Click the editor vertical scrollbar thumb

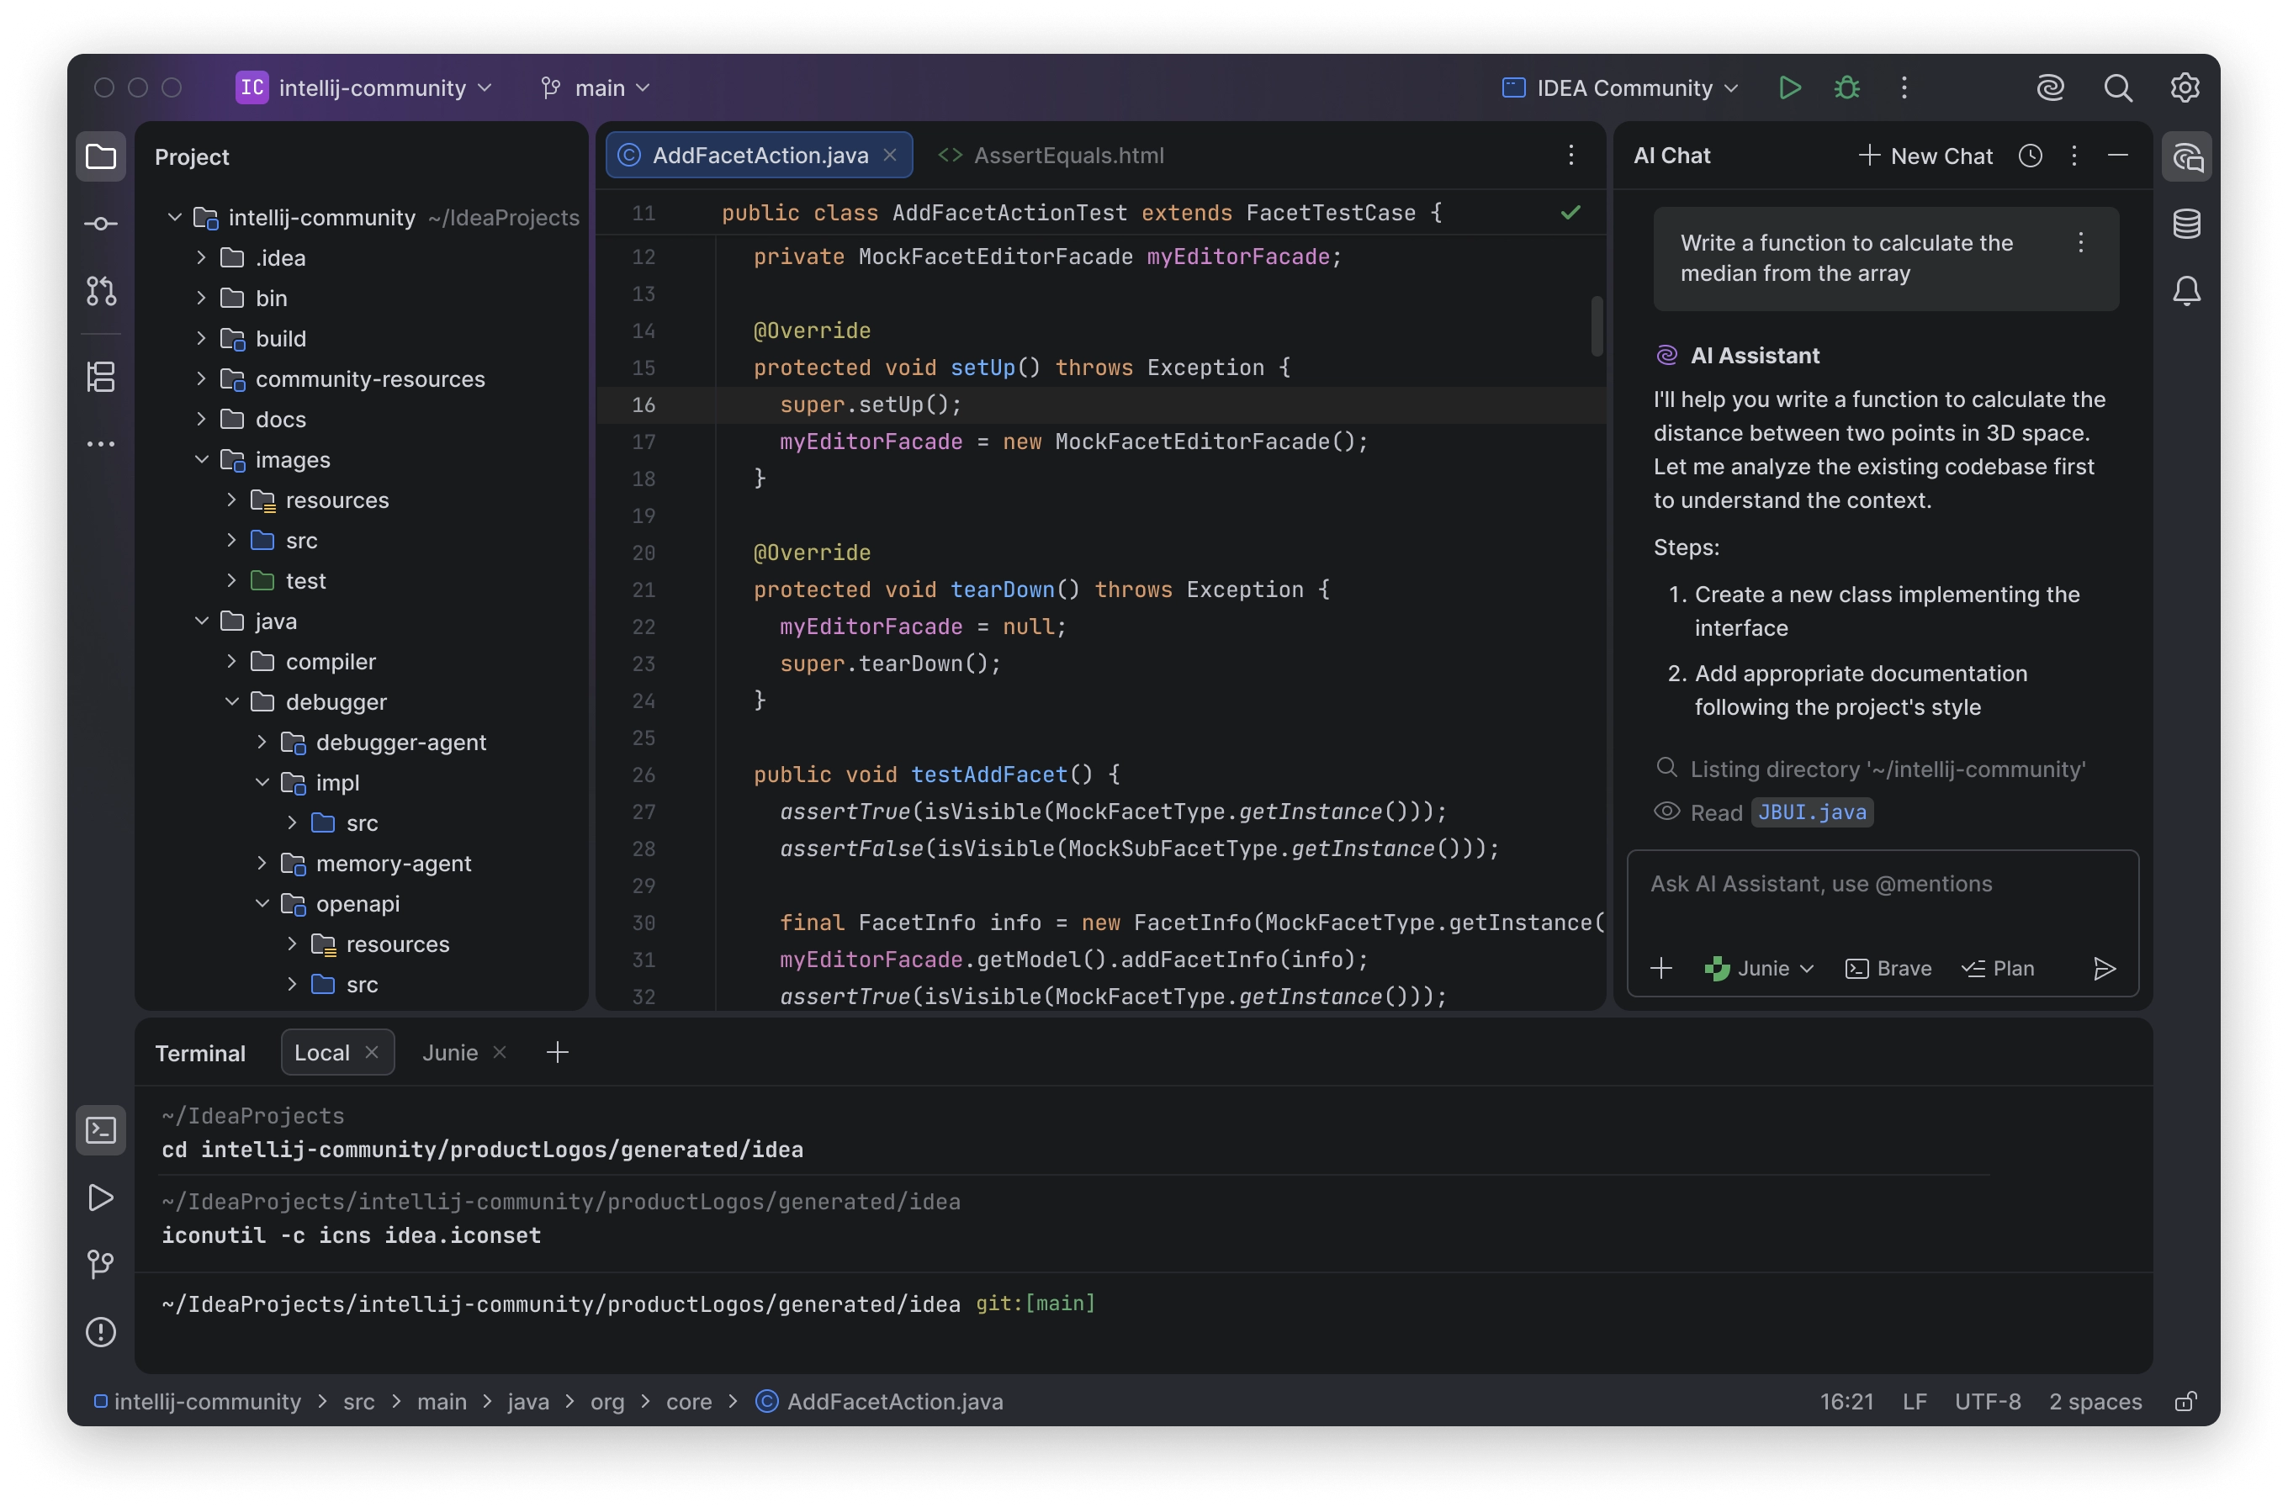[x=1596, y=325]
